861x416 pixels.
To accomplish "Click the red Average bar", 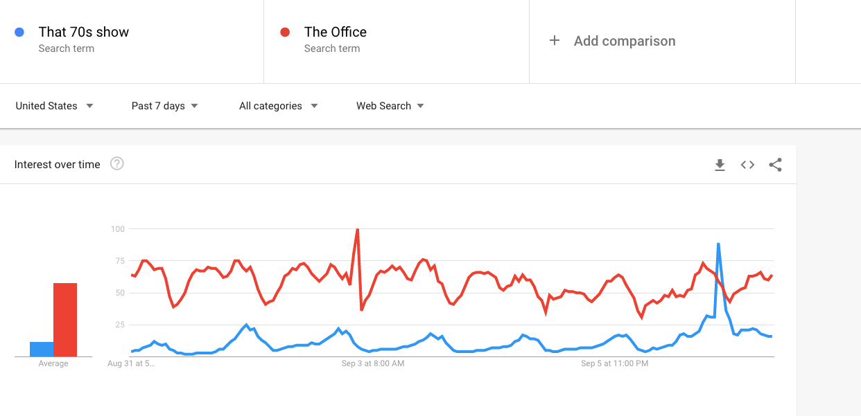I will 65,320.
